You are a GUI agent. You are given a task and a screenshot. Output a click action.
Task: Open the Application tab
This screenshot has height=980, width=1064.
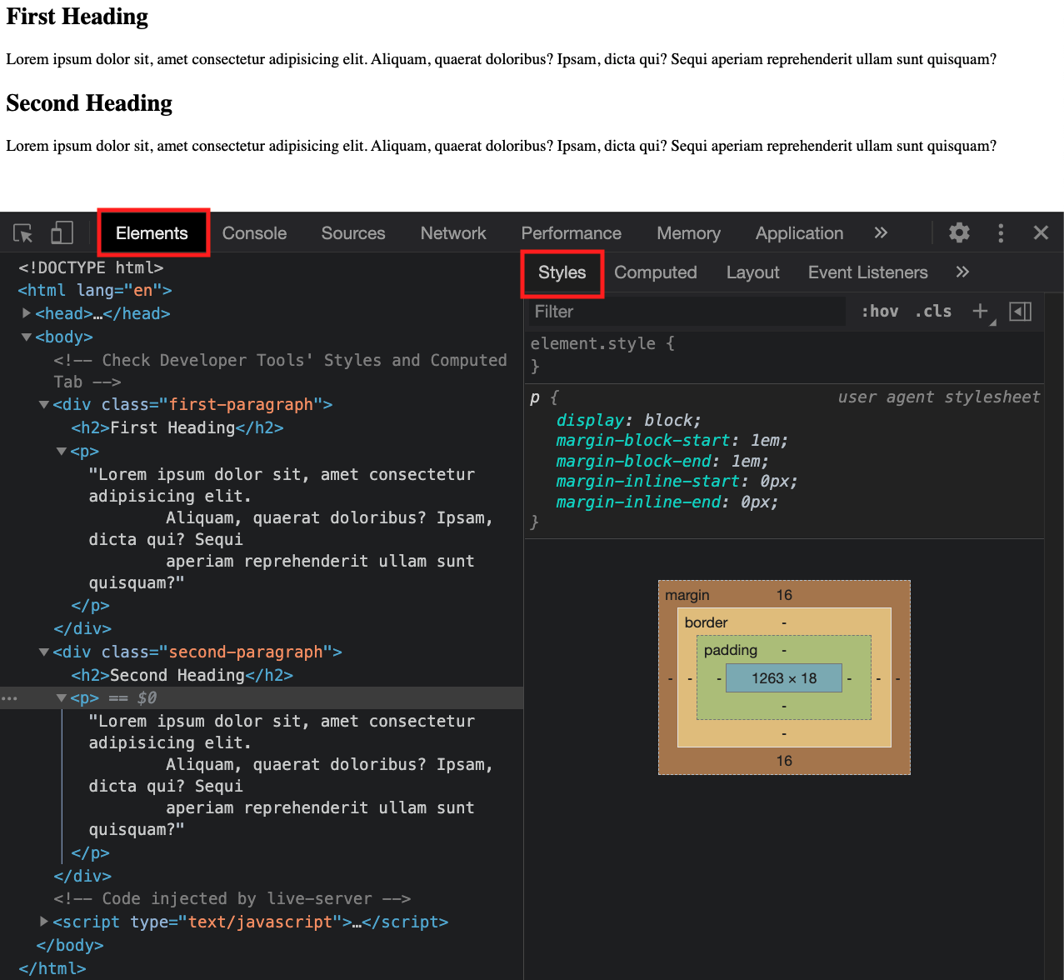coord(800,233)
